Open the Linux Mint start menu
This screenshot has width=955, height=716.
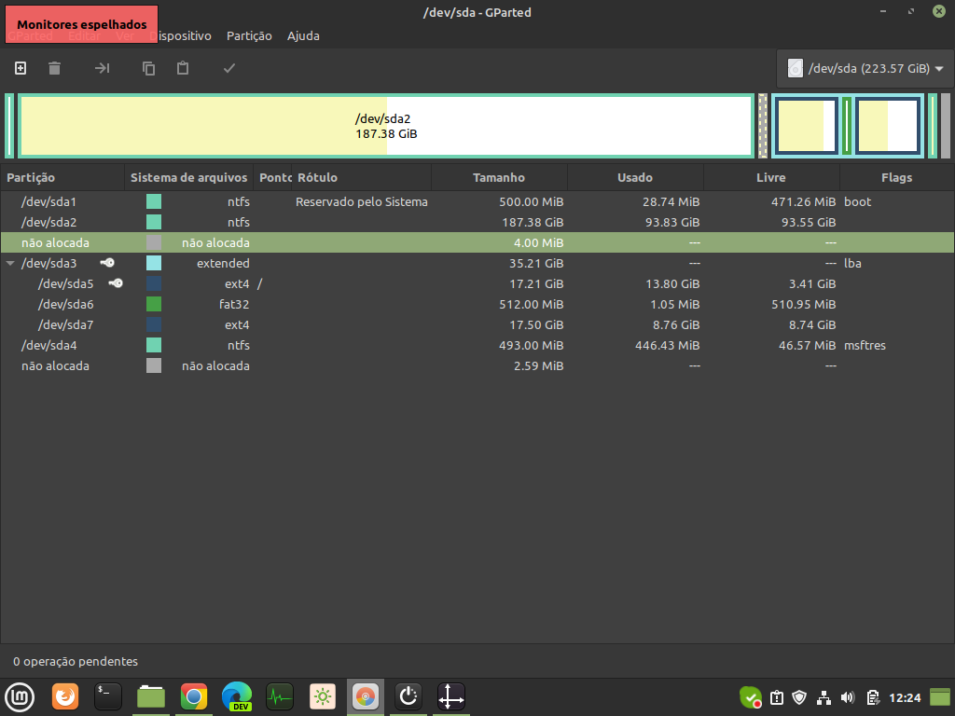pyautogui.click(x=21, y=697)
